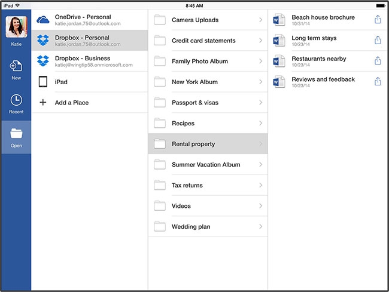Select OneDrive - Personal cloud location
Image resolution: width=389 pixels, height=292 pixels.
tap(90, 20)
